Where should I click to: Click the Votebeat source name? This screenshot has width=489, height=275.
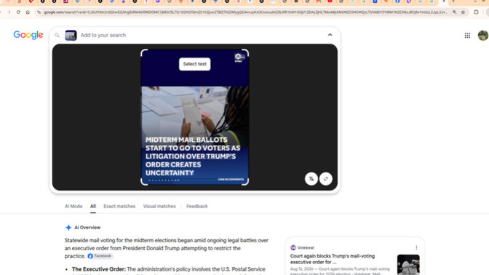306,247
